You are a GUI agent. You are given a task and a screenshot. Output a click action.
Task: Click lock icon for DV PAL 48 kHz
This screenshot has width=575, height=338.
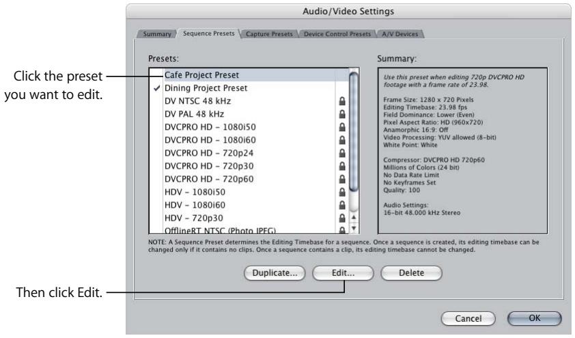click(341, 114)
